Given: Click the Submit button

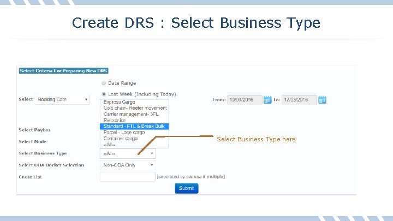Looking at the screenshot, I should click(x=187, y=188).
